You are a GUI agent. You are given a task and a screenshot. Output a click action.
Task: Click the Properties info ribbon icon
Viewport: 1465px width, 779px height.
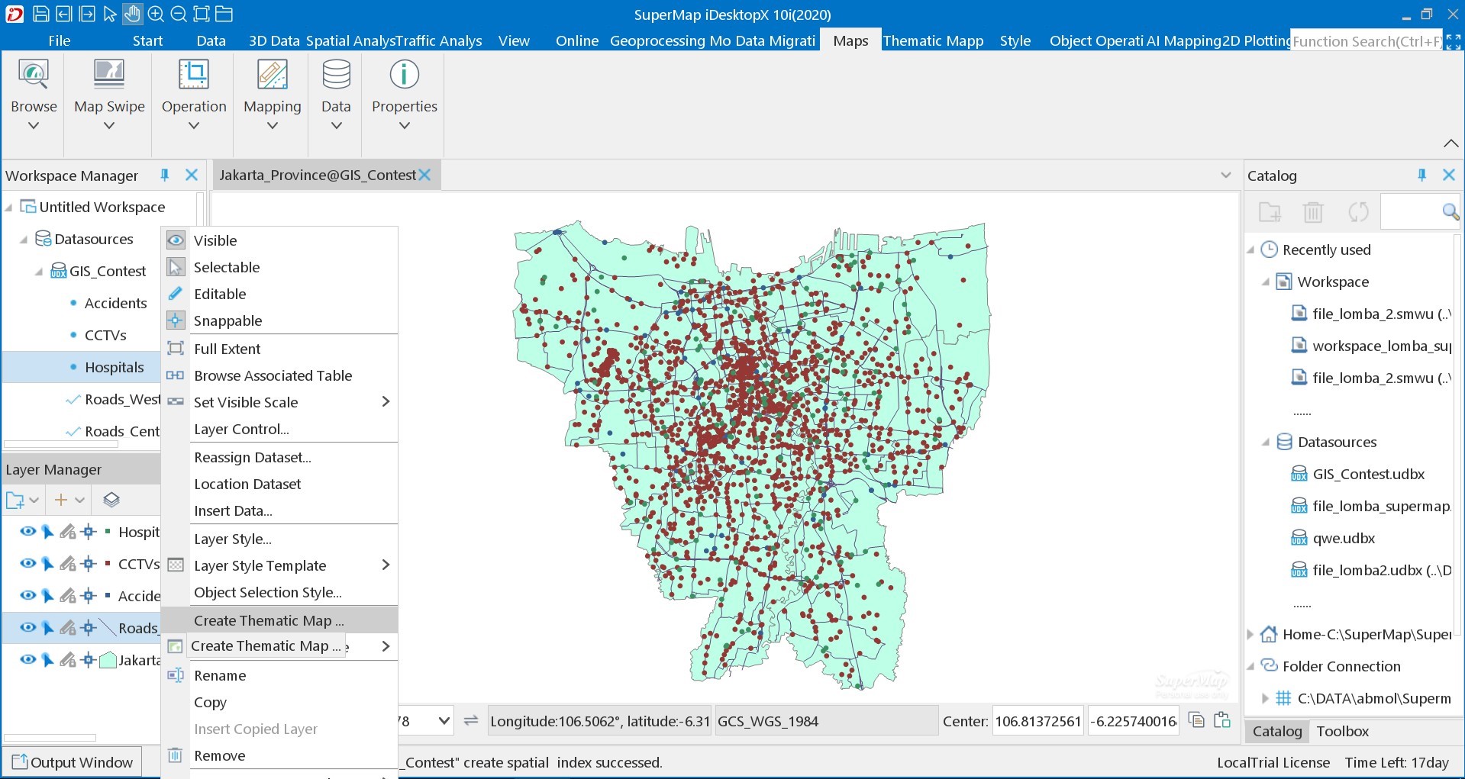coord(405,75)
